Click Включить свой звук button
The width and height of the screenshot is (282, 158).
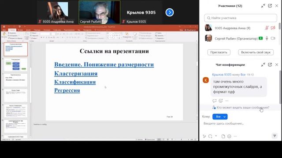pos(256,52)
